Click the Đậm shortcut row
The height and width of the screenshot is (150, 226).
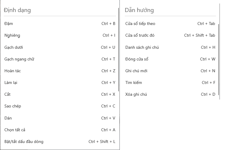[60, 23]
